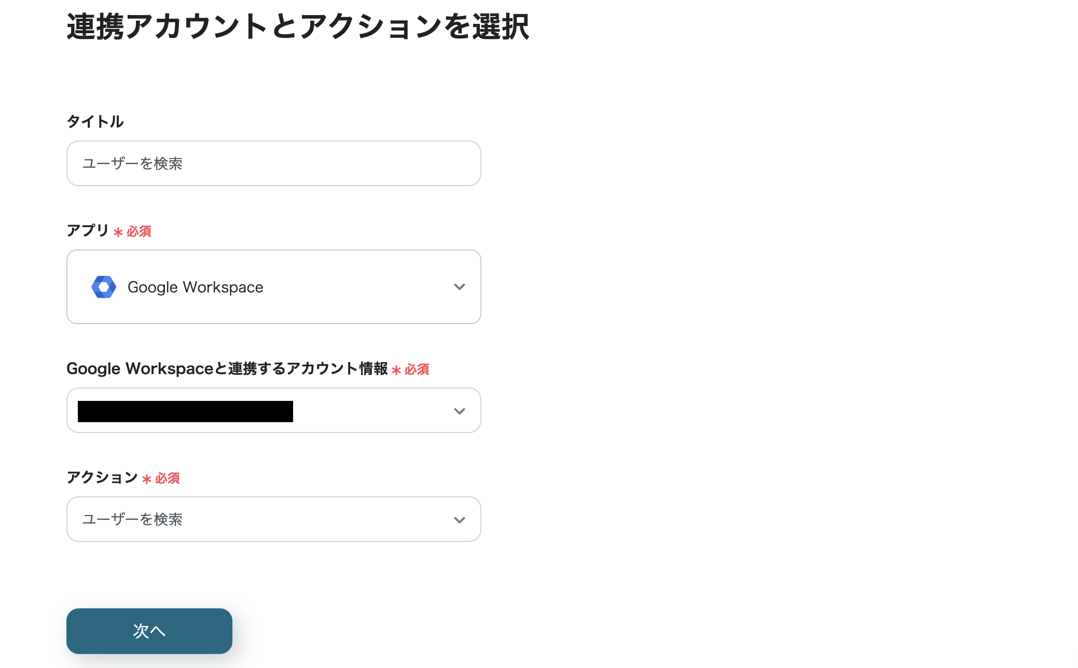Click the ユーザーを検索 placeholder in title field
The height and width of the screenshot is (668, 1078).
133,163
